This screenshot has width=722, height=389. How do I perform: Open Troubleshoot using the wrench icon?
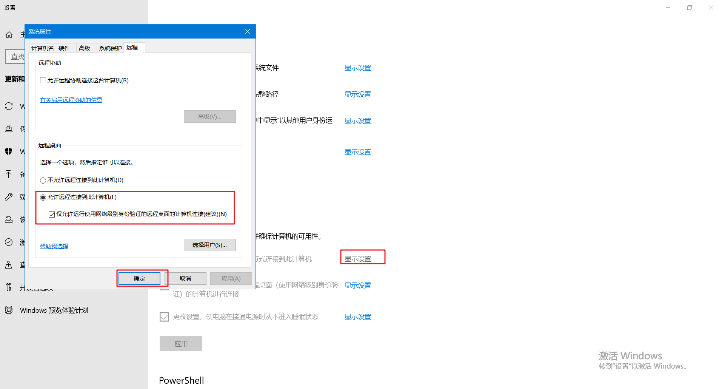[9, 197]
